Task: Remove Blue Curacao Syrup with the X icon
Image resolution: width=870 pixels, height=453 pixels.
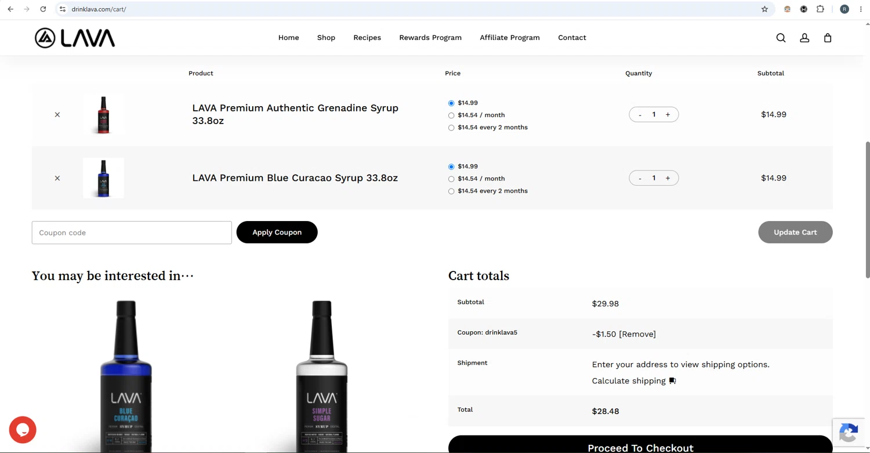Action: [57, 178]
